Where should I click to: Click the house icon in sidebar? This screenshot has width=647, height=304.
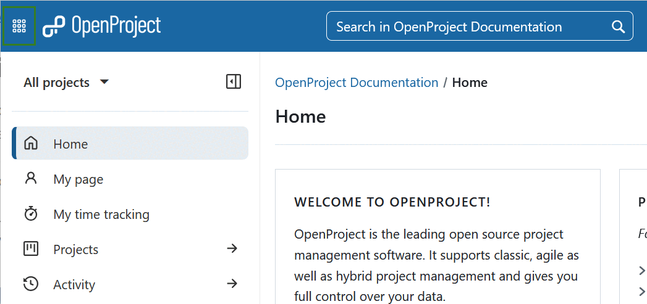[x=30, y=144]
